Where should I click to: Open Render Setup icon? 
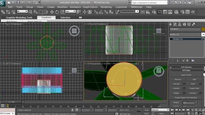[182, 12]
